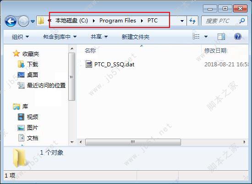The width and height of the screenshot is (252, 184).
Task: Click the 新建文件夹 button
Action: point(136,37)
